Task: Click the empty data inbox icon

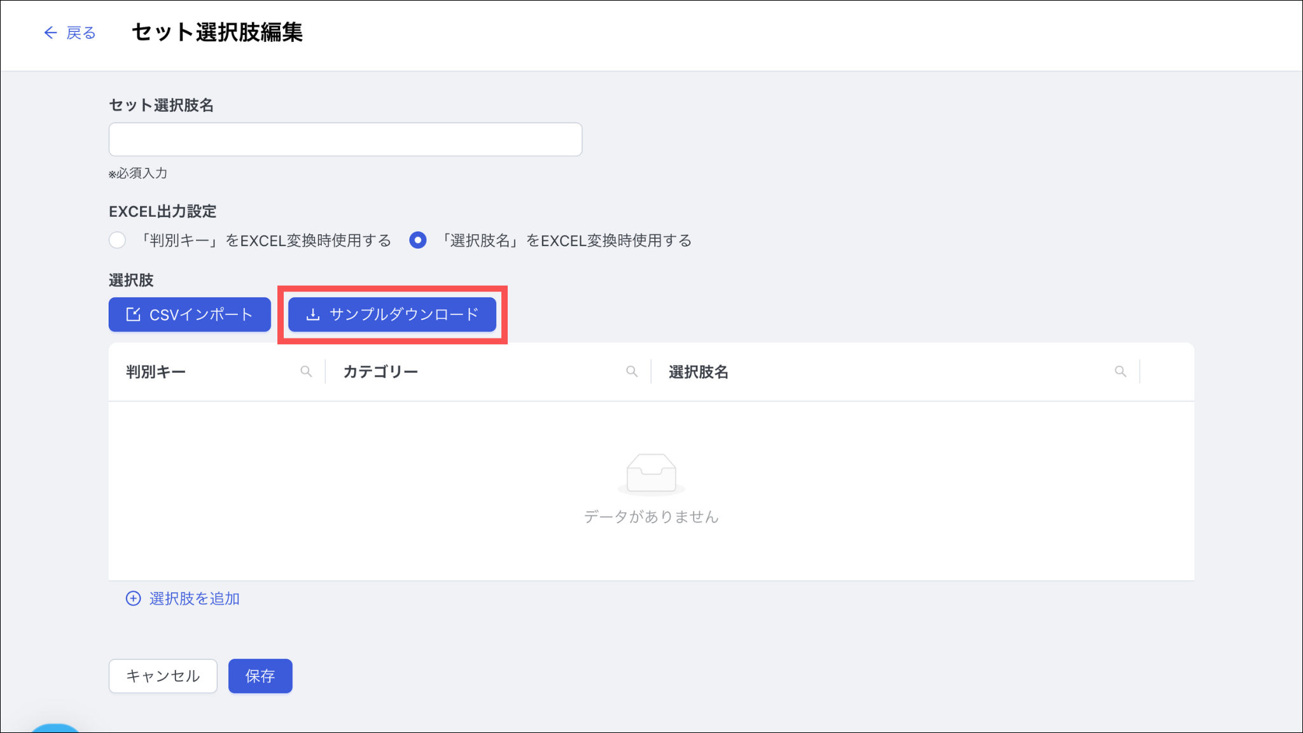Action: pyautogui.click(x=651, y=474)
